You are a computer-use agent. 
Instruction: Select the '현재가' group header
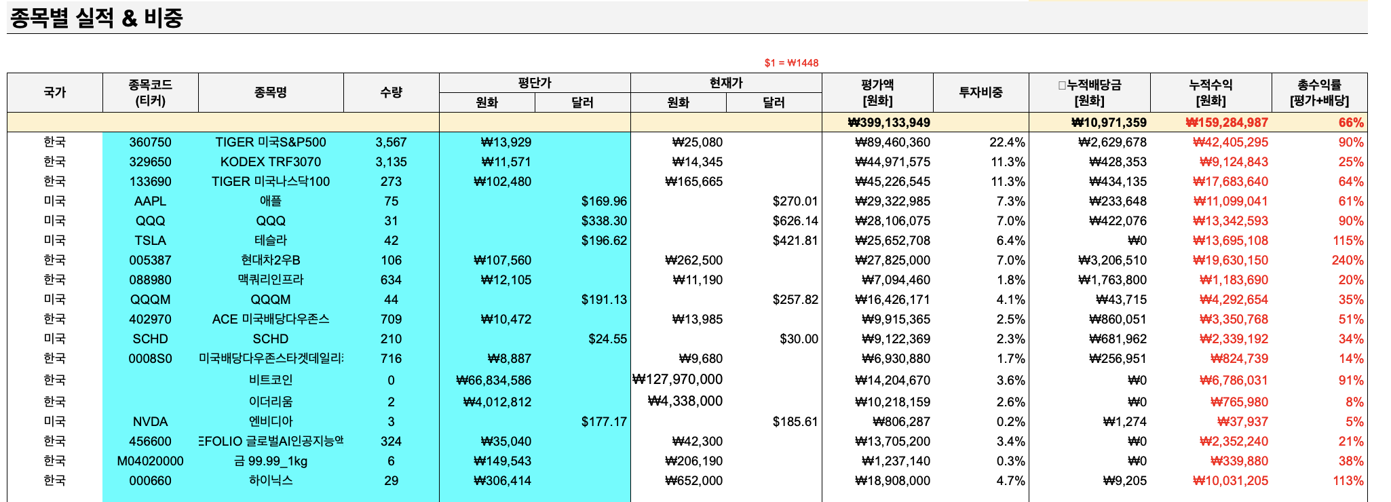coord(726,83)
